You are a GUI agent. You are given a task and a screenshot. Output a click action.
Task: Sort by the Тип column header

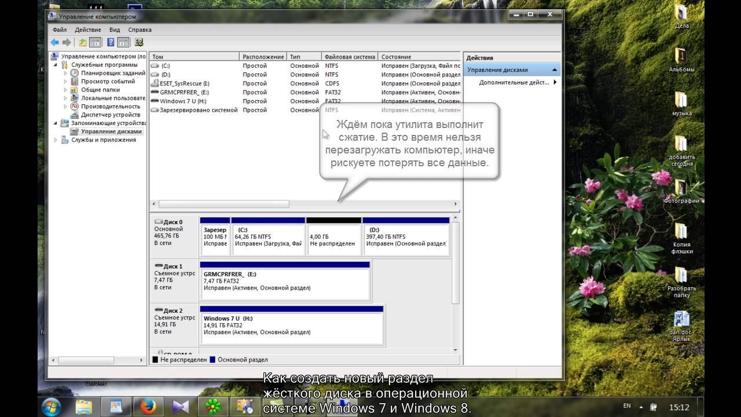305,57
